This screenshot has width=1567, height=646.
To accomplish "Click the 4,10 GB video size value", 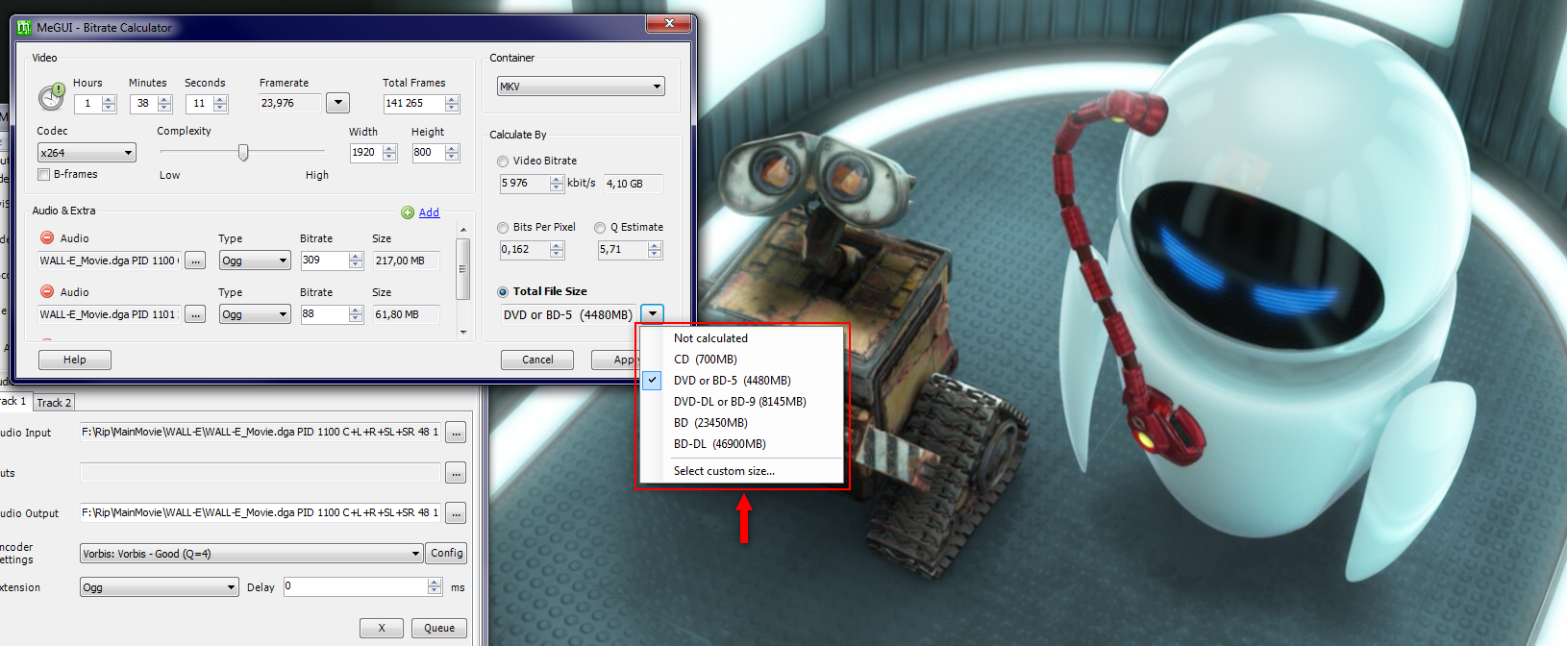I will 634,184.
